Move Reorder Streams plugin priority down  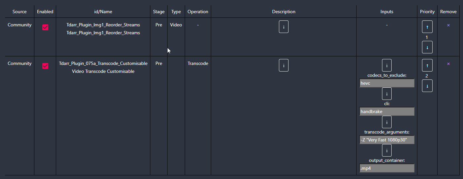427,47
